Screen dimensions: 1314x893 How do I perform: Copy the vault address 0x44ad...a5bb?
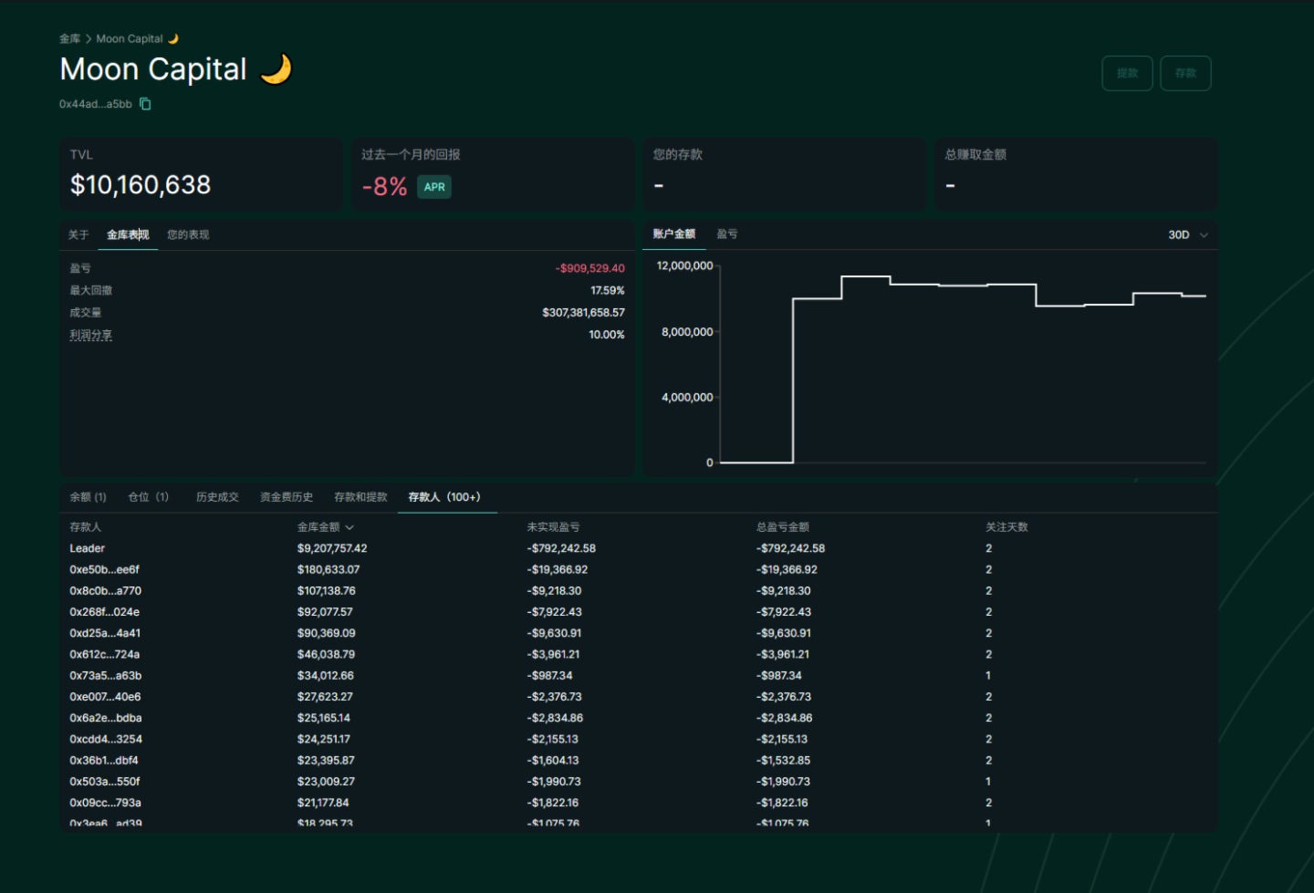pos(145,104)
